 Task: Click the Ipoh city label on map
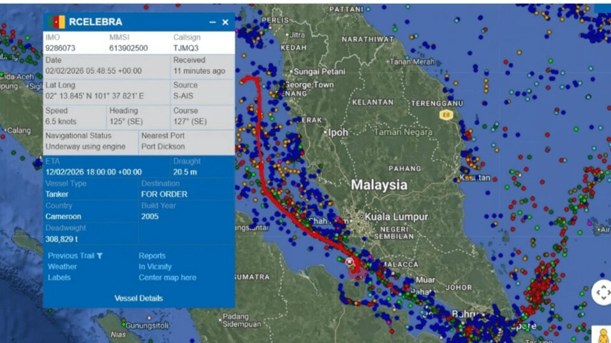click(338, 133)
